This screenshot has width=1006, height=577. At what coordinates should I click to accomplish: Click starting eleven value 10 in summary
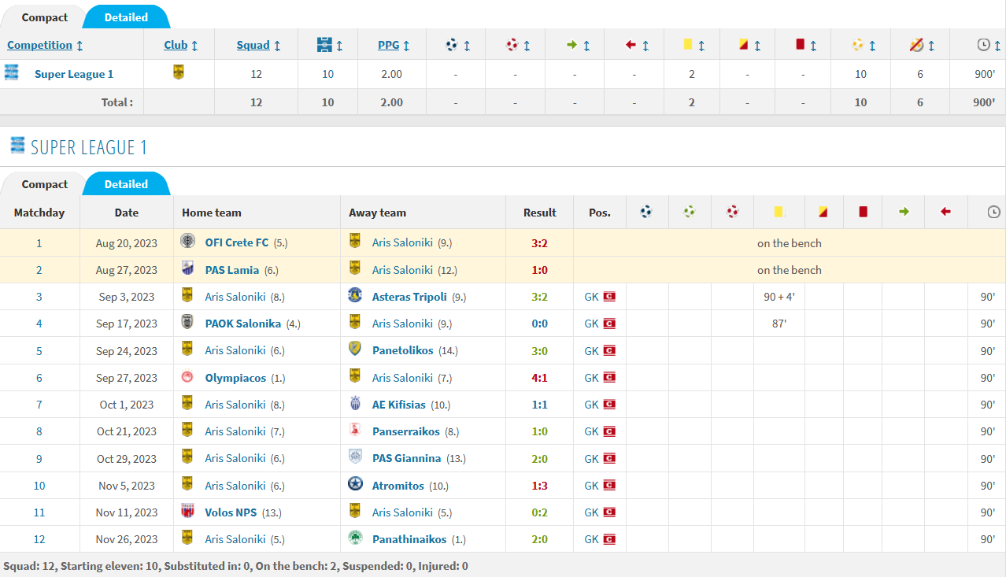tap(327, 74)
